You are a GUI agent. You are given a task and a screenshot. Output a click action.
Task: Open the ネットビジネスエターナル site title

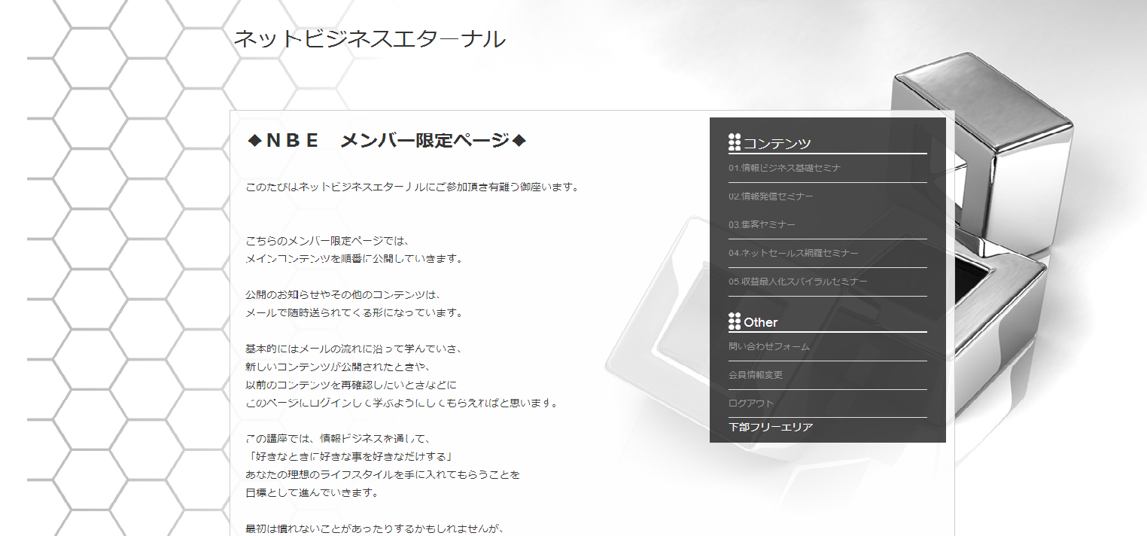(x=369, y=39)
